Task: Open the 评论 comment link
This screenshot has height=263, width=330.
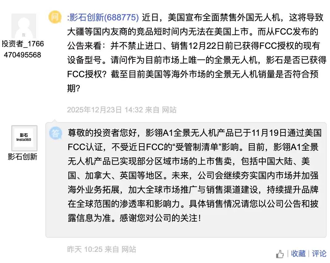Action: point(319,254)
